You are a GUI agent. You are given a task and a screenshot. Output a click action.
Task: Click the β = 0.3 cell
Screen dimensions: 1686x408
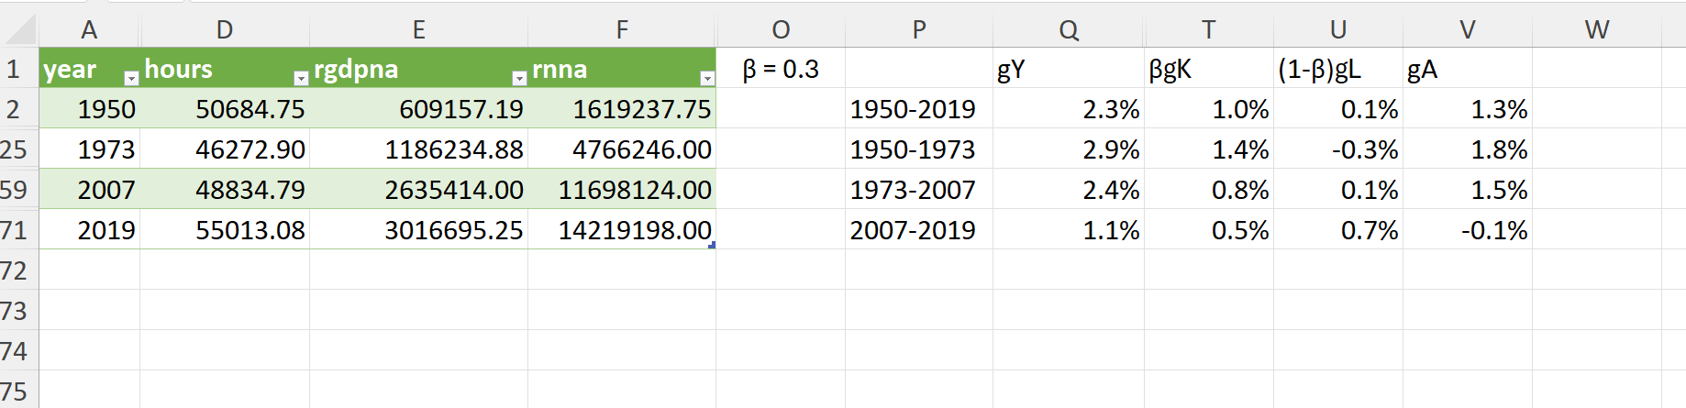[x=780, y=70]
